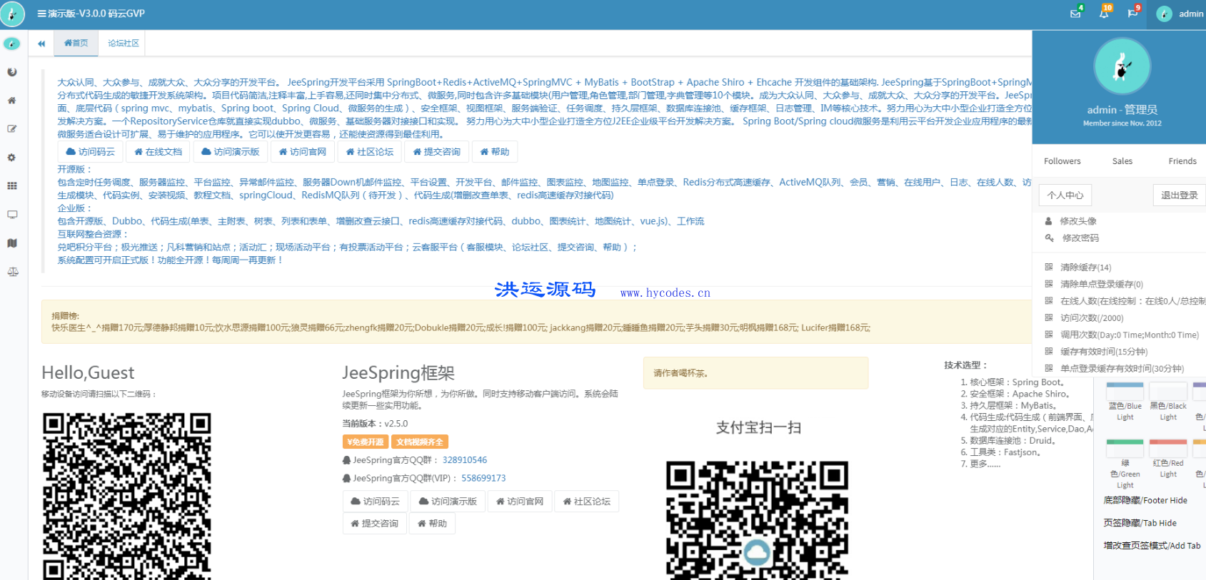
Task: Toggle 底部隐藏/Footer Hide option
Action: click(1145, 501)
